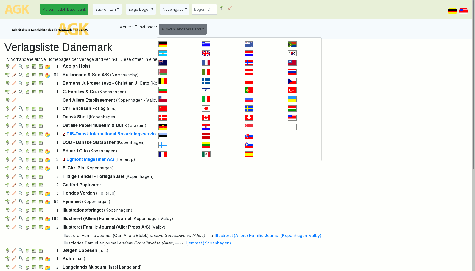Choose the blank white flag in country list
Viewport: 475px width, 271px height.
[x=292, y=127]
